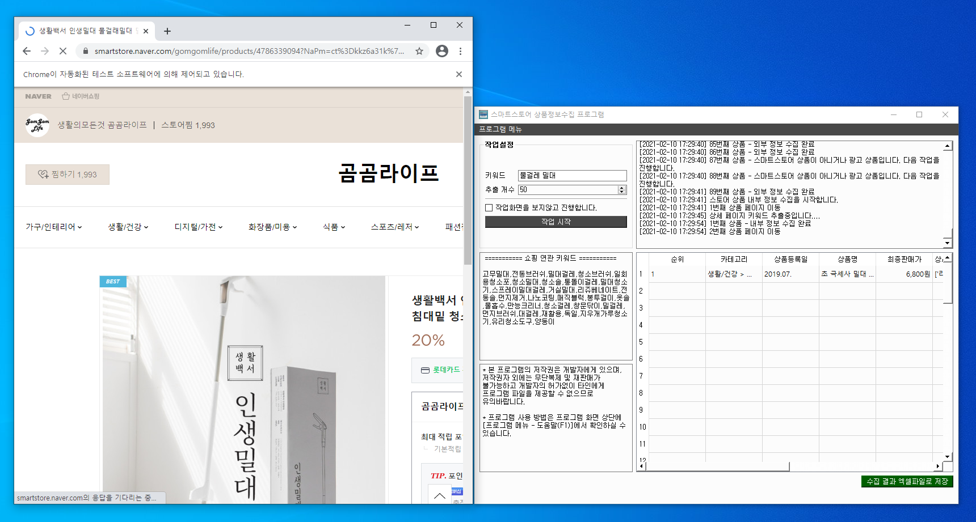View site info via the lock icon
976x522 pixels.
click(x=86, y=51)
